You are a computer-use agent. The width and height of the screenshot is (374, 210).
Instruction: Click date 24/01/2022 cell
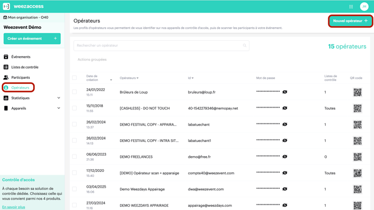click(96, 90)
